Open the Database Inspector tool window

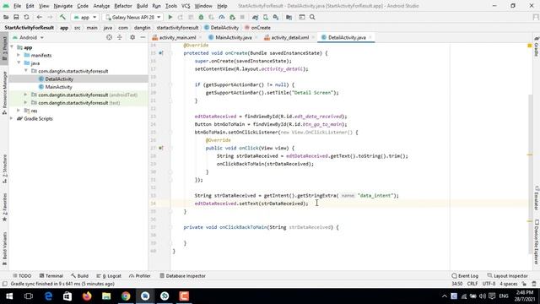click(182, 276)
